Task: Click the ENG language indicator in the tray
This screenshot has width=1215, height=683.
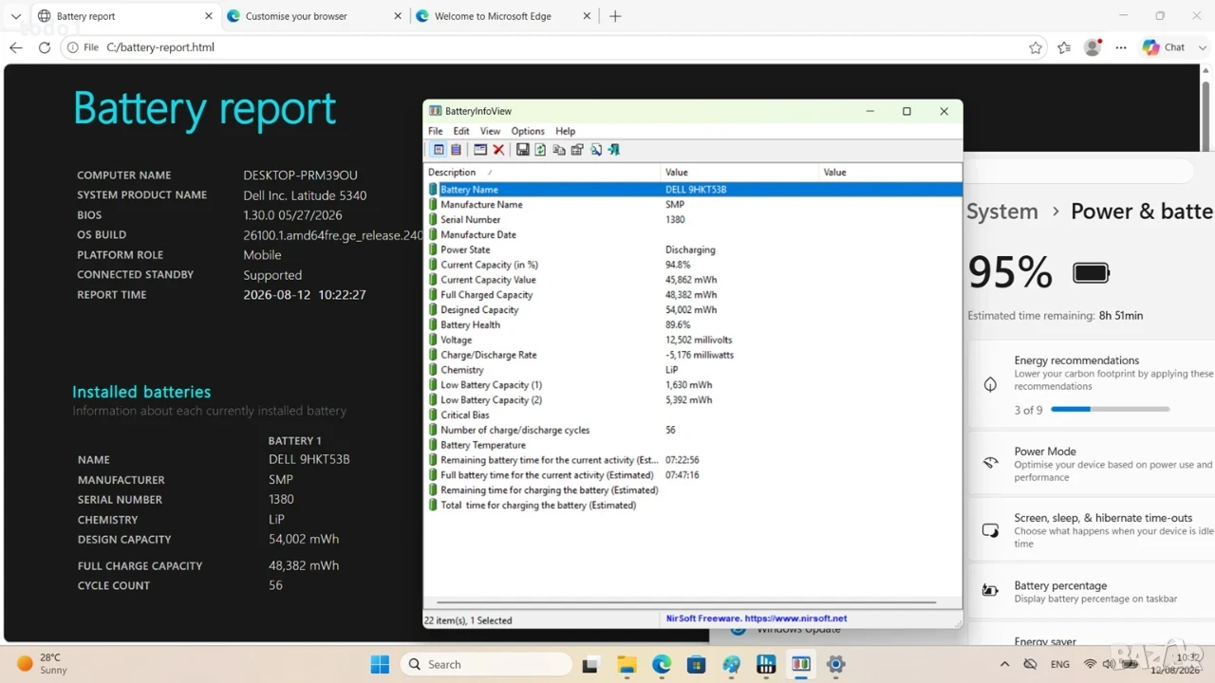Action: click(x=1060, y=664)
